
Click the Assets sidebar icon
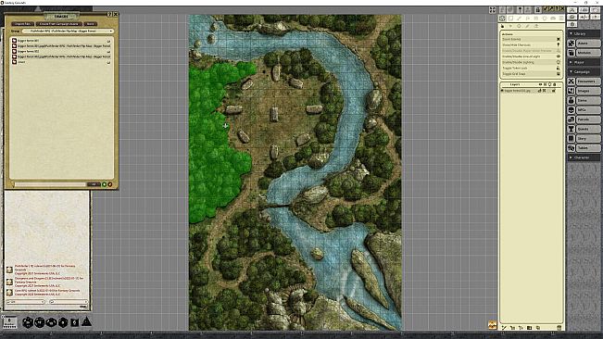(572, 44)
